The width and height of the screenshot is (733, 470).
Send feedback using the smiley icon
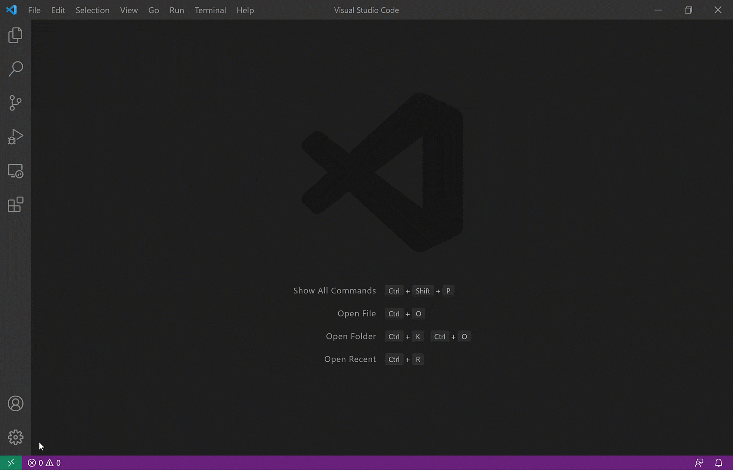coord(700,463)
